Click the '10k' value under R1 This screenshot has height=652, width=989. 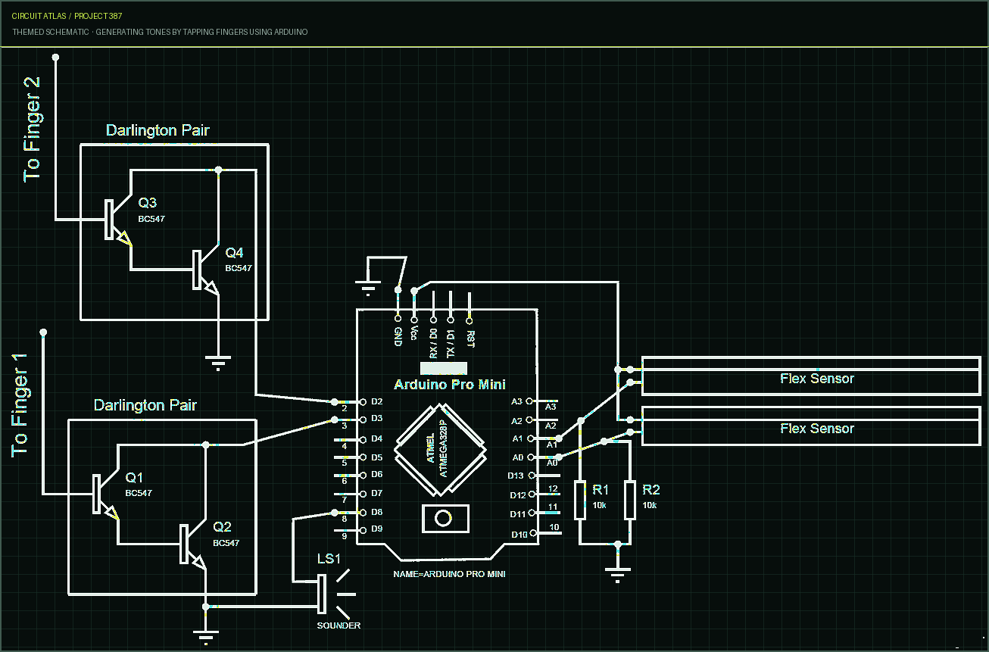pos(599,505)
